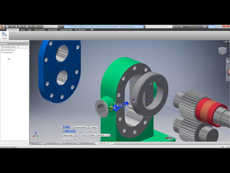The image size is (230, 173).
Task: Click the green checkmark OK icon
Action: pyautogui.click(x=64, y=139)
